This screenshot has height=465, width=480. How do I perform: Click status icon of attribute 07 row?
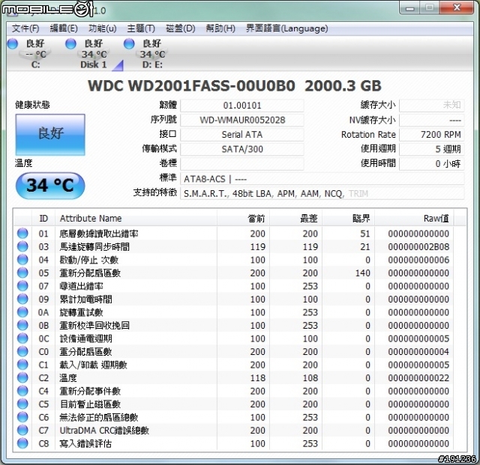[x=22, y=286]
